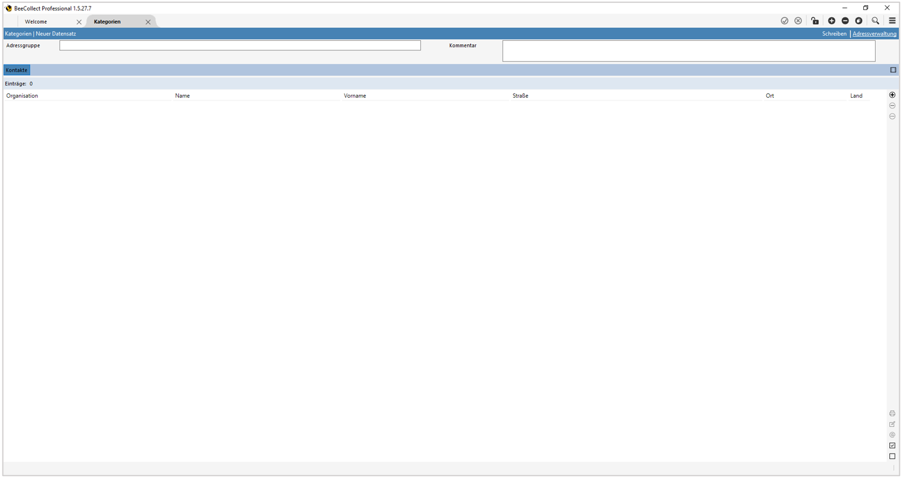Add a contact with the circled plus icon
The height and width of the screenshot is (479, 903).
(x=892, y=95)
